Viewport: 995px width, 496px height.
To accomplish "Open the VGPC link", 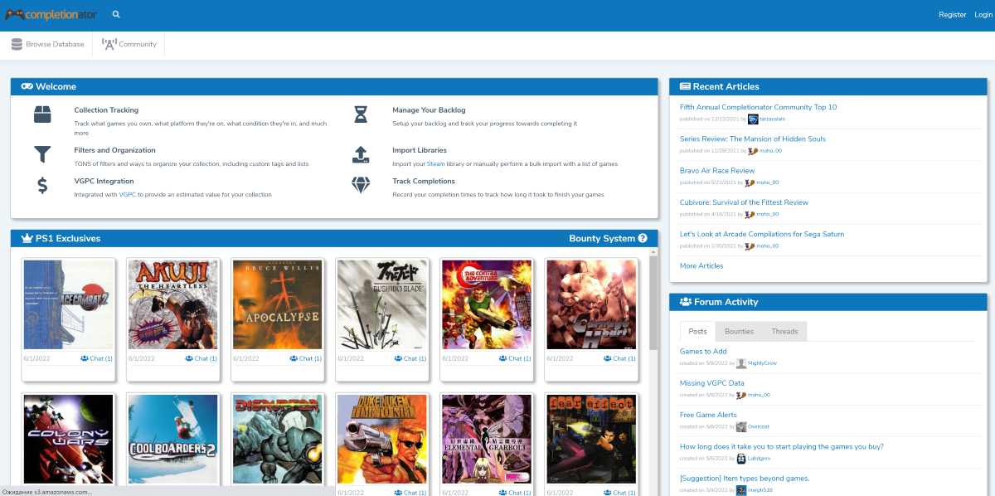I will 128,195.
